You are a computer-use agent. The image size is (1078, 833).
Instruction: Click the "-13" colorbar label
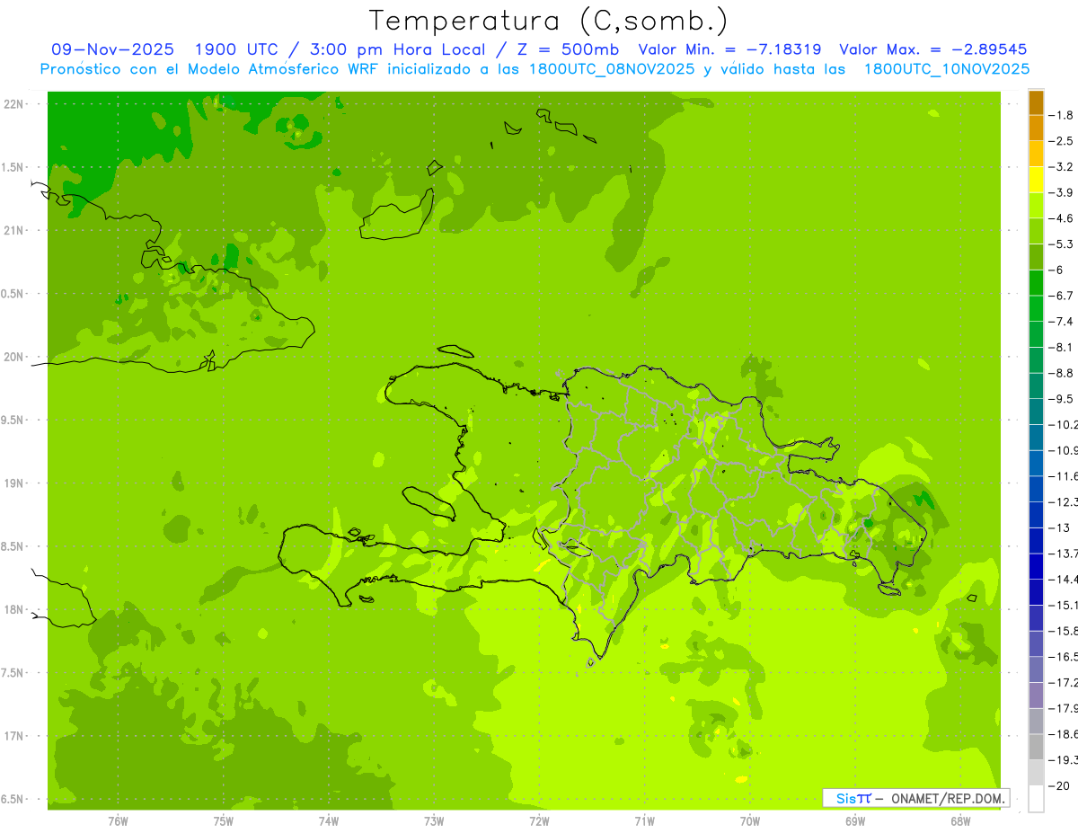1059,527
